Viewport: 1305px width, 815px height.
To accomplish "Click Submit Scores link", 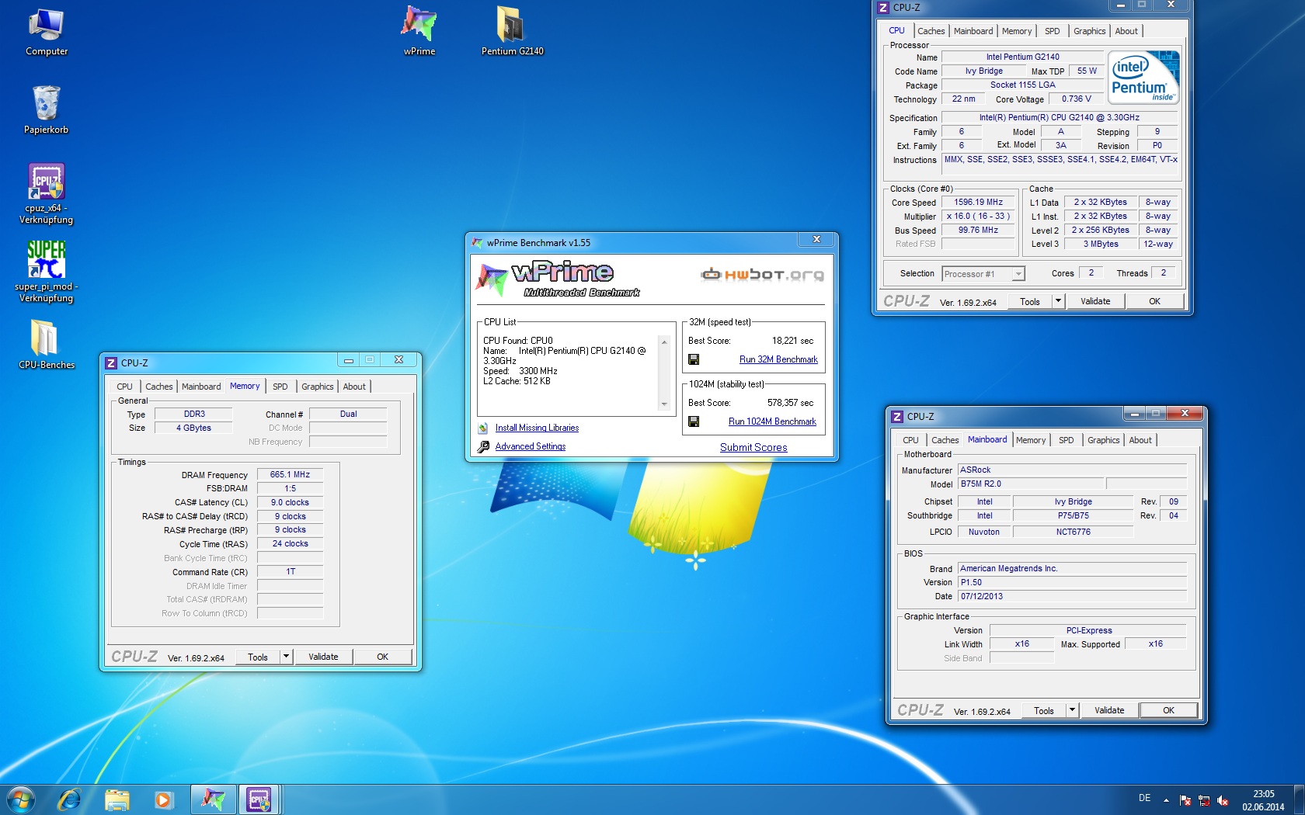I will click(x=753, y=447).
